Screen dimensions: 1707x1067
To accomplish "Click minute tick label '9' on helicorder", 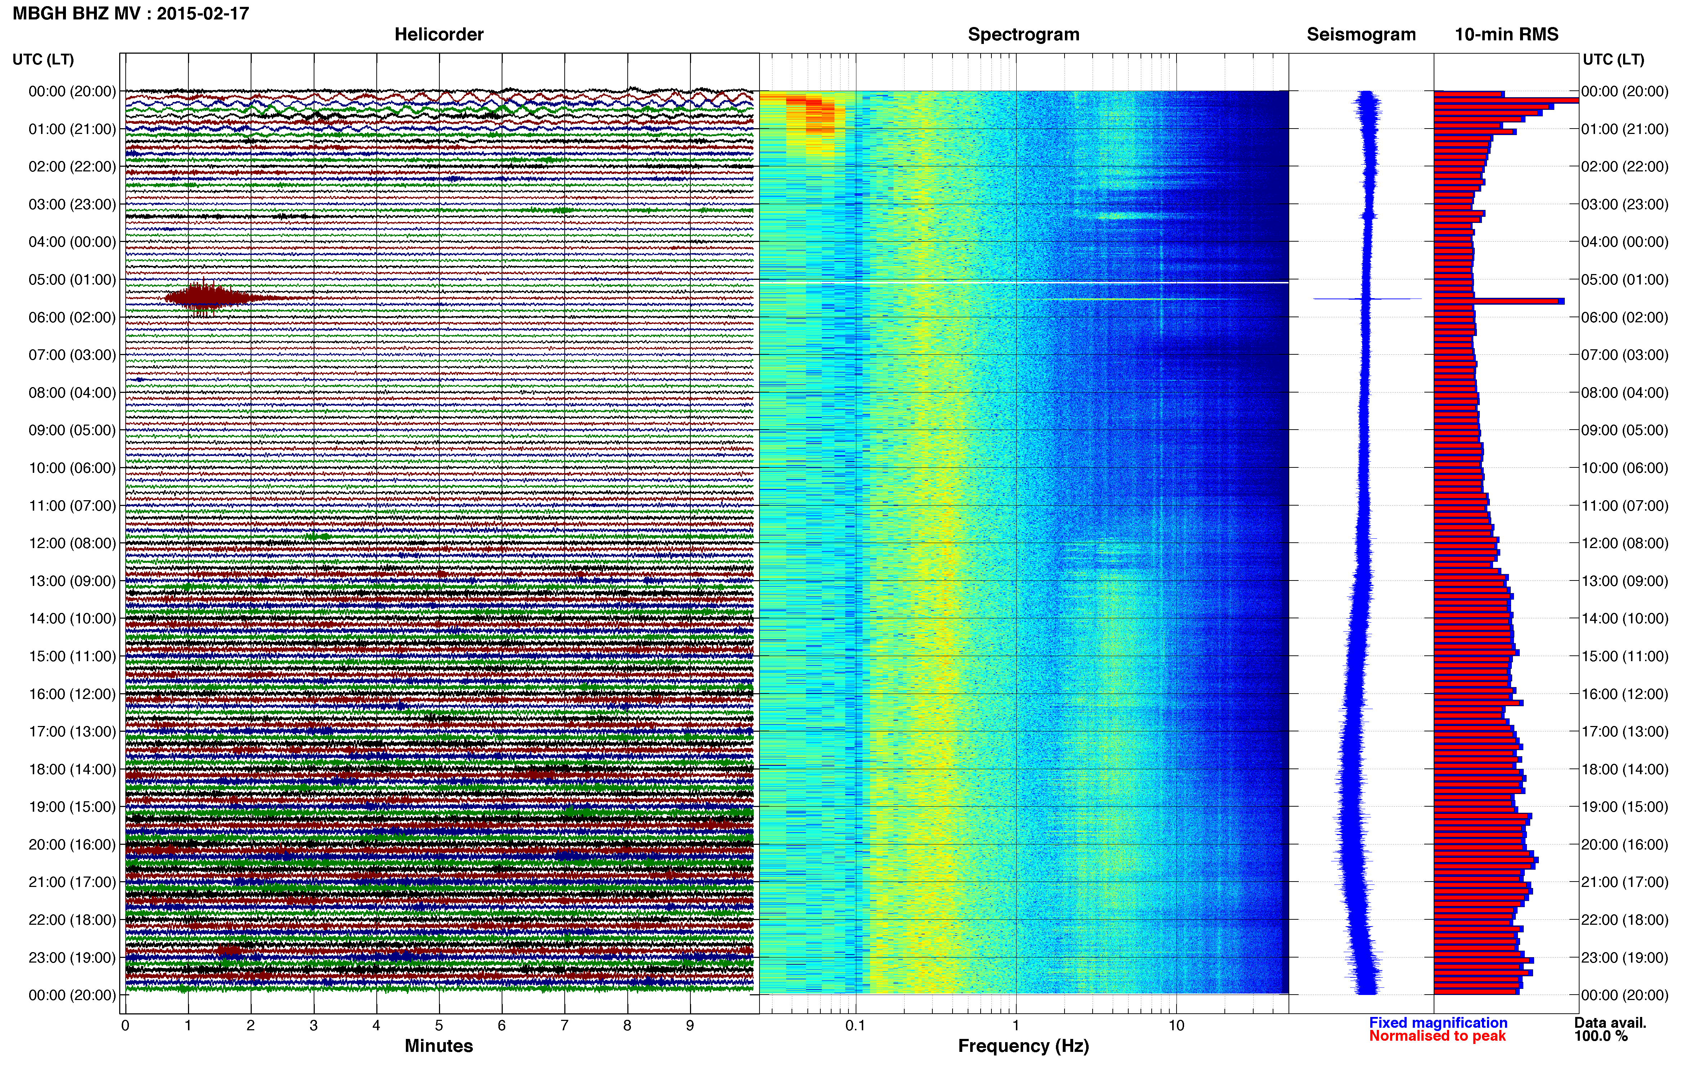I will tap(690, 1025).
